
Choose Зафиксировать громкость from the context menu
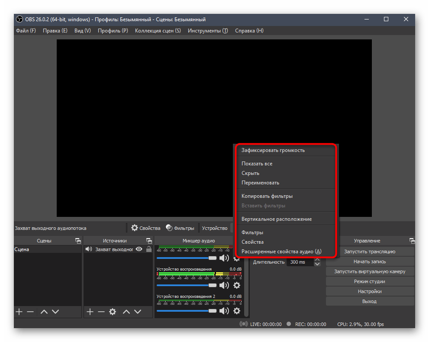(273, 150)
